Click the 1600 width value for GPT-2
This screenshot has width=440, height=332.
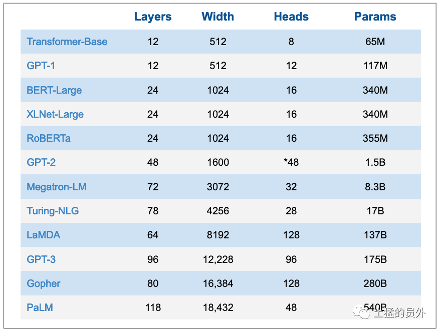pos(218,162)
